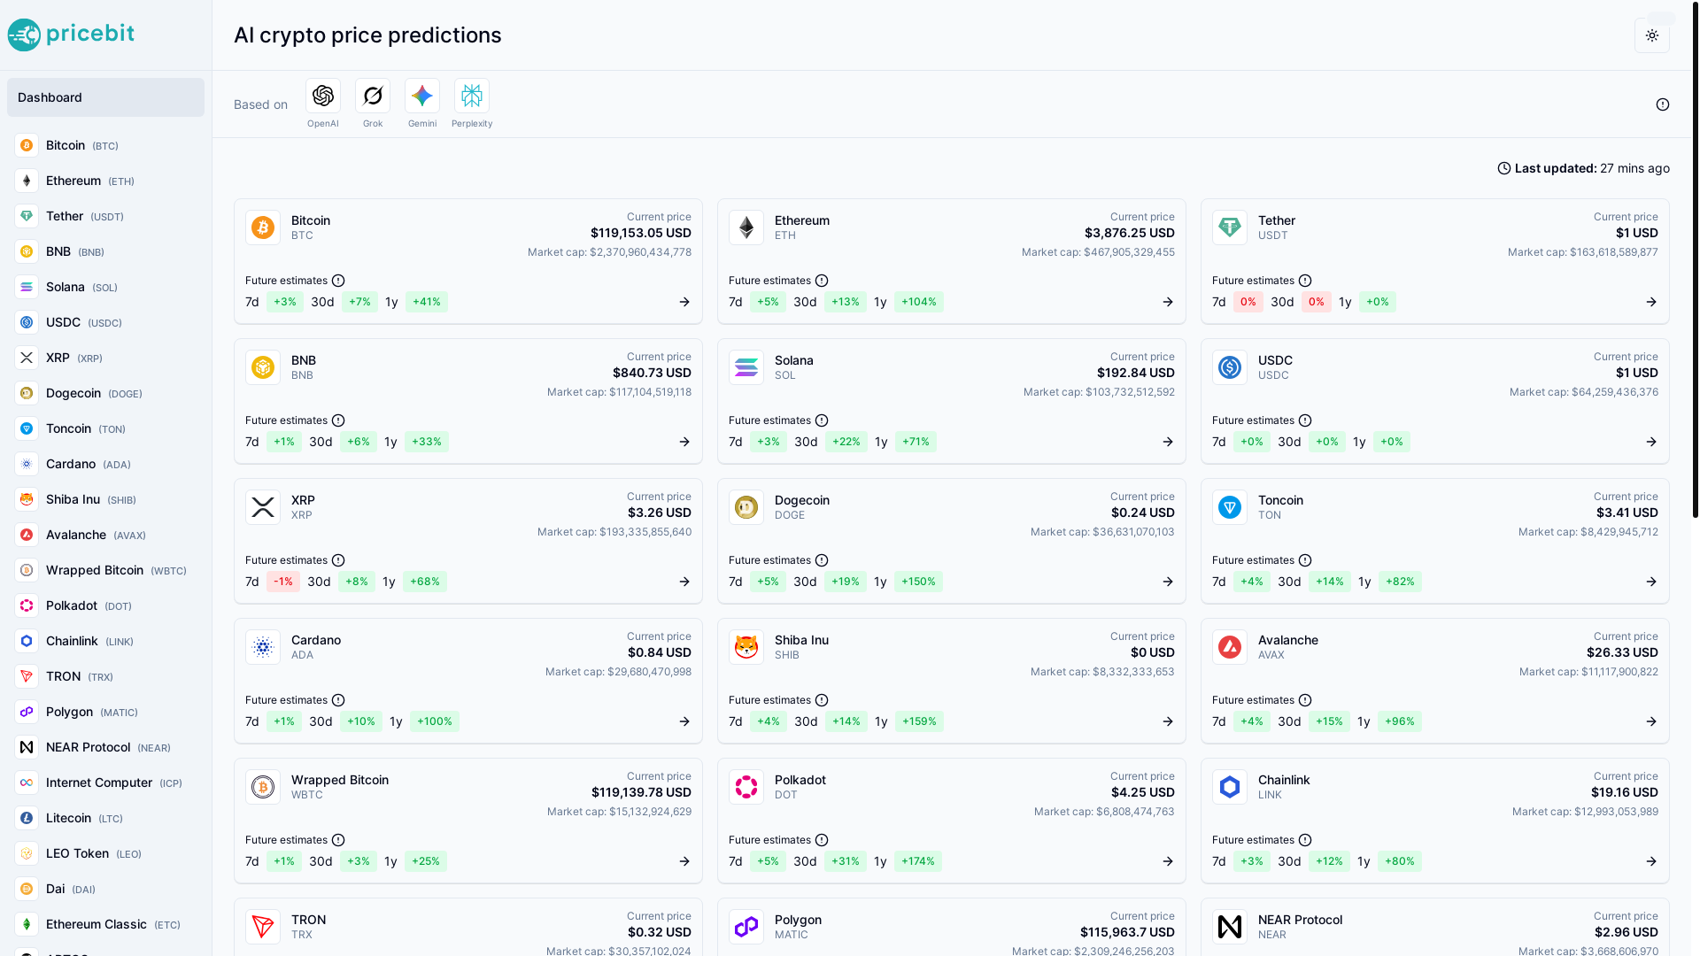1700x956 pixels.
Task: Open Dai (DAI) sidebar link
Action: click(105, 889)
